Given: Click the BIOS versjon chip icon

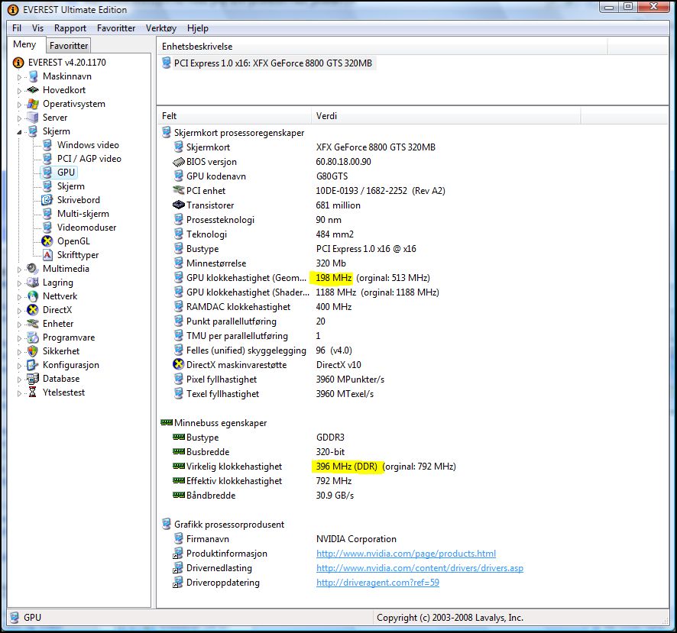Looking at the screenshot, I should pyautogui.click(x=179, y=162).
